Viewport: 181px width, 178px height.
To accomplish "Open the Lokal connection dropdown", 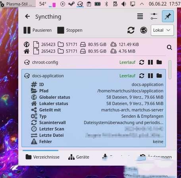I will pos(162,30).
